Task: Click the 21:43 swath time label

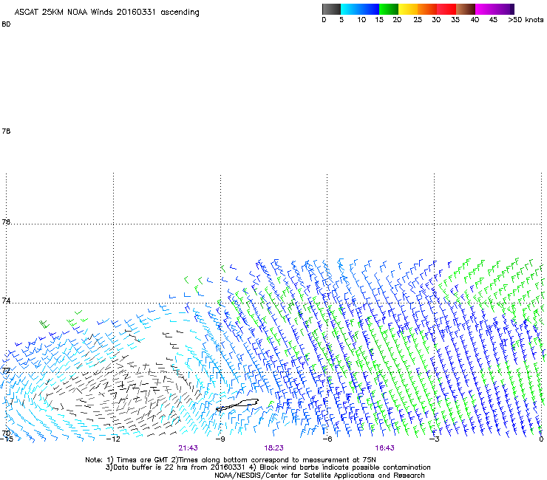Action: tap(188, 448)
